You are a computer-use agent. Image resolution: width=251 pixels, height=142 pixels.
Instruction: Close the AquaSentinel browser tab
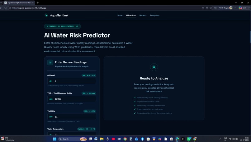tap(33, 3)
